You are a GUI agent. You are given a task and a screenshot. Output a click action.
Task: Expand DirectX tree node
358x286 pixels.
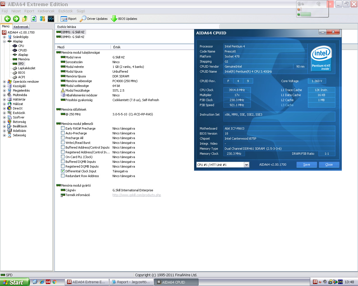click(4, 108)
